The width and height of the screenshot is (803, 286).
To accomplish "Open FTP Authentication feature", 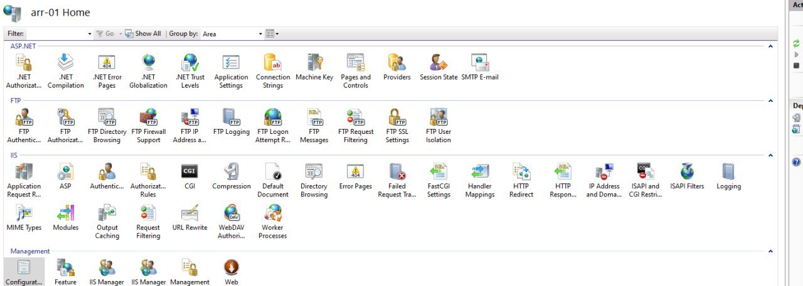I will tap(24, 126).
